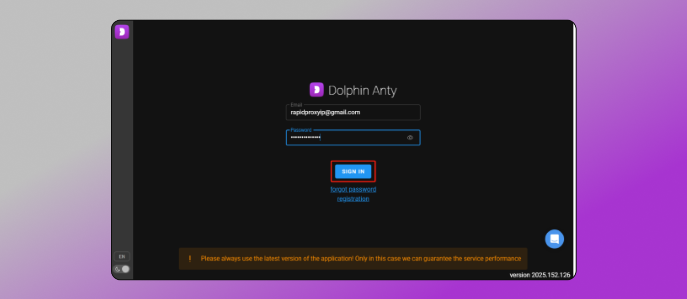687x299 pixels.
Task: Click the version 2025.152.126 text
Action: (x=540, y=275)
